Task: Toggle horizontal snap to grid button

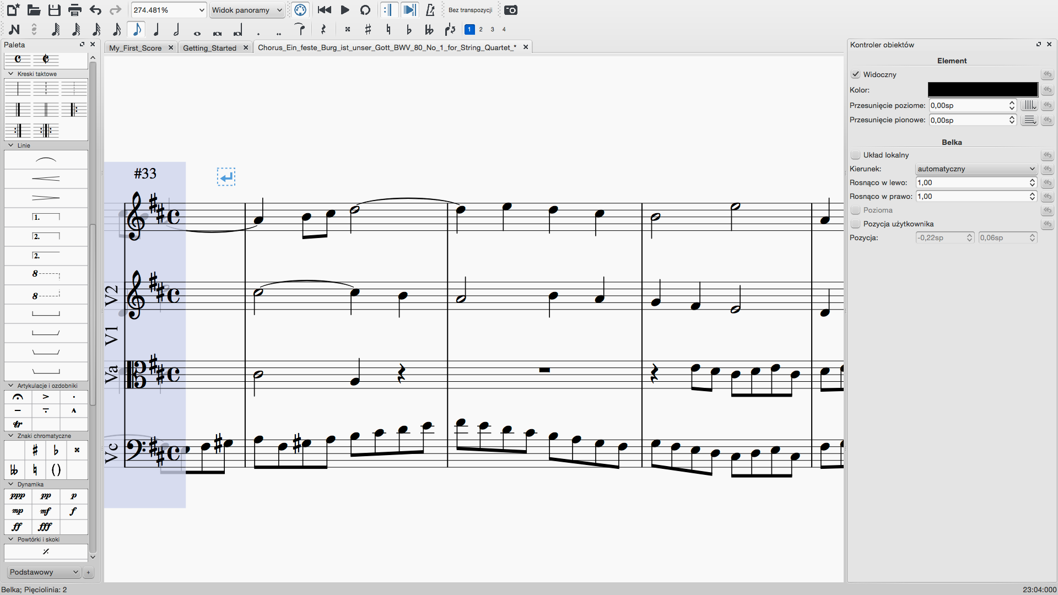Action: coord(1029,105)
